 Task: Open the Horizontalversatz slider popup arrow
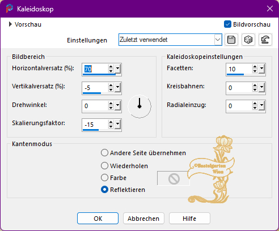click(118, 69)
